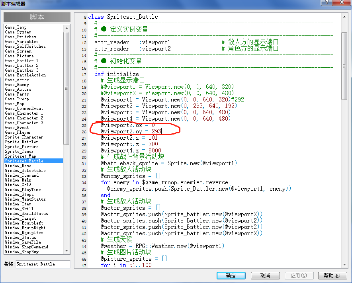Select the Game_Picture script

(x=19, y=56)
